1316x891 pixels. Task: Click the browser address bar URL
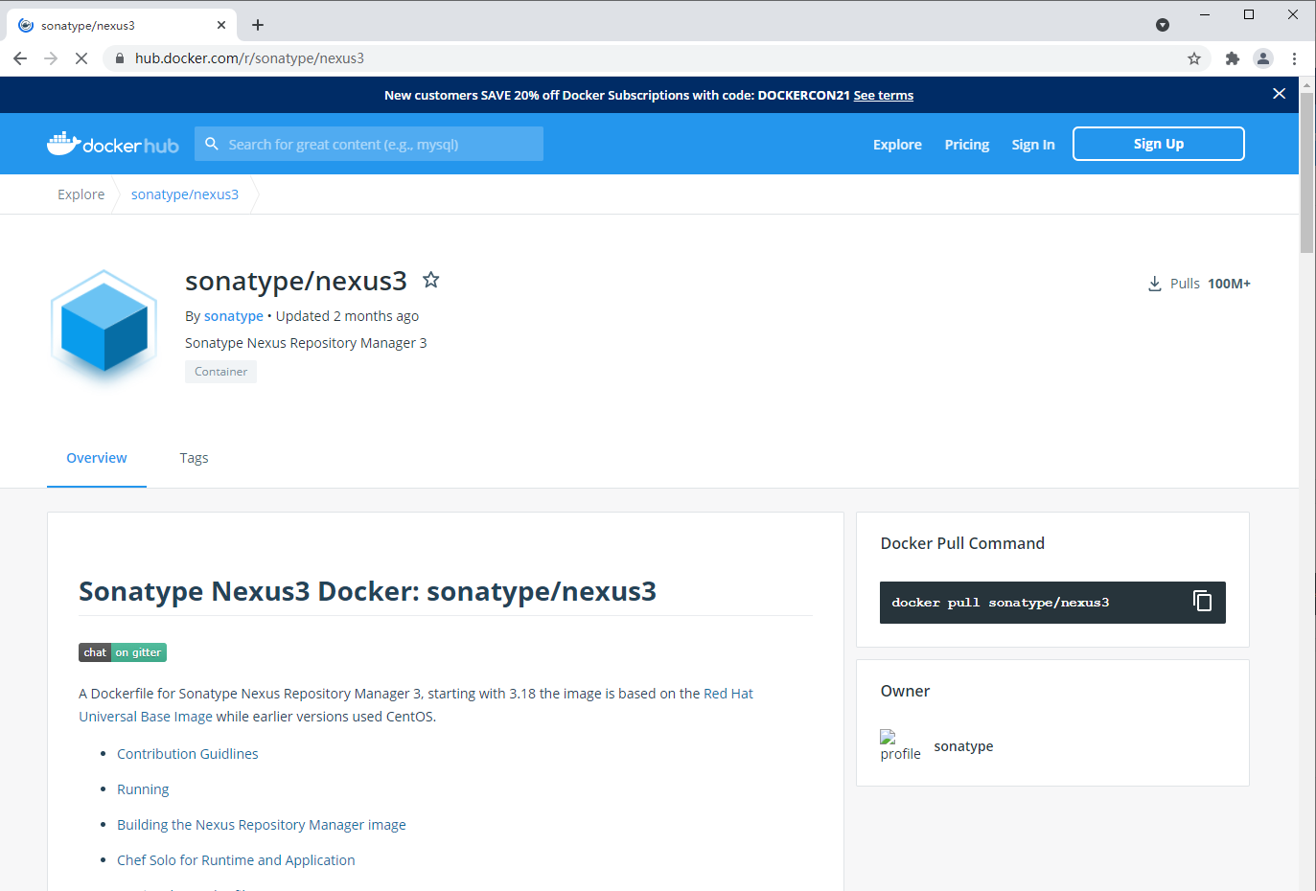pyautogui.click(x=249, y=58)
